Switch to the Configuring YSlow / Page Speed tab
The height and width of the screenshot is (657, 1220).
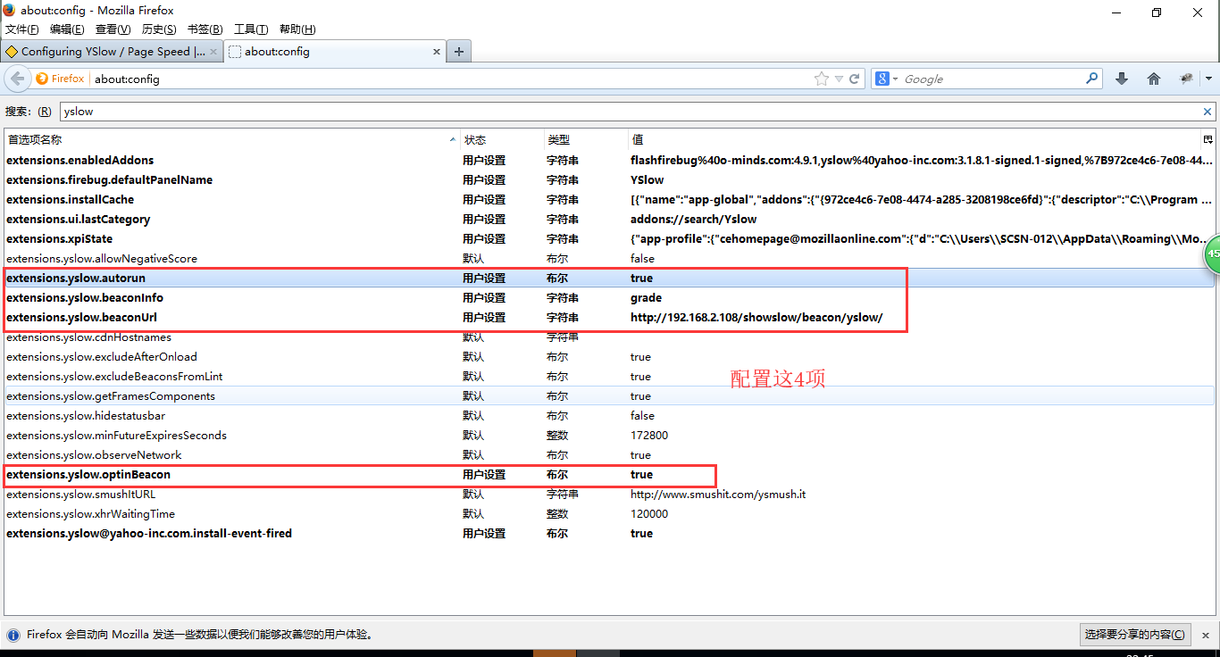pyautogui.click(x=112, y=52)
